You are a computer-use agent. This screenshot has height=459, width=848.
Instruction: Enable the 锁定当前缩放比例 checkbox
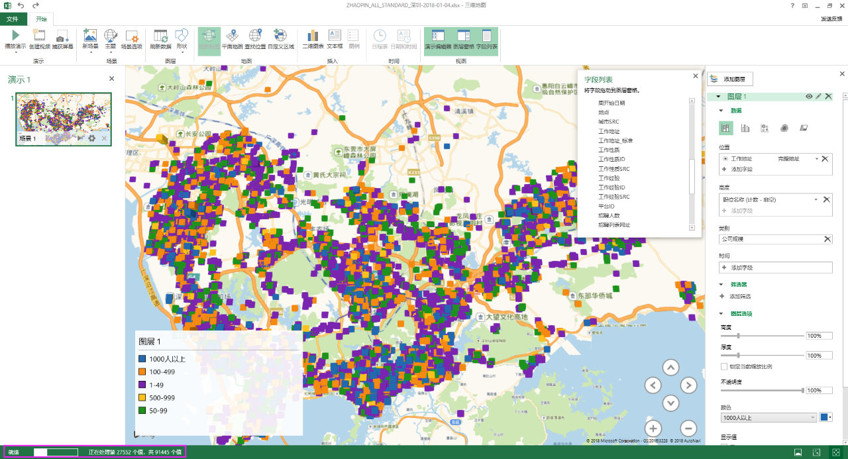723,367
